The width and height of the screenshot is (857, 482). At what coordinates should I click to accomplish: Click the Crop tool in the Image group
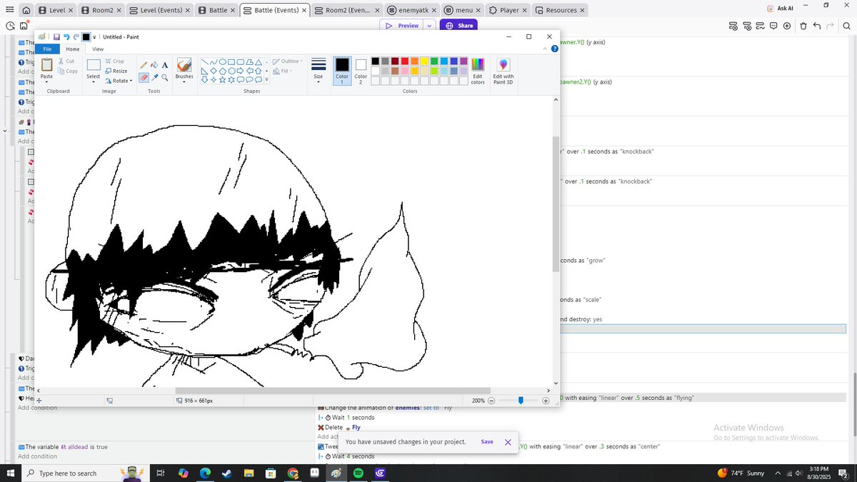[114, 61]
